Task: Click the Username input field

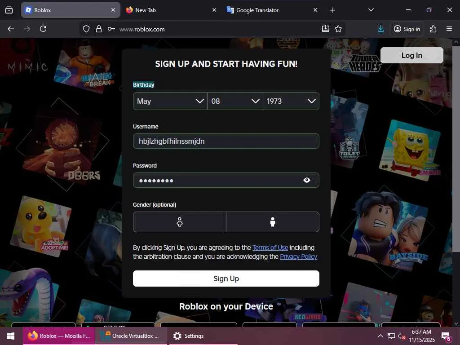Action: [x=226, y=141]
